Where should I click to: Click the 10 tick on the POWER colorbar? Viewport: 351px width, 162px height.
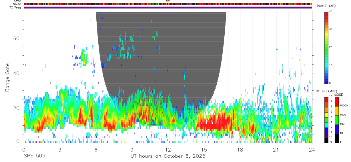[x=331, y=65]
